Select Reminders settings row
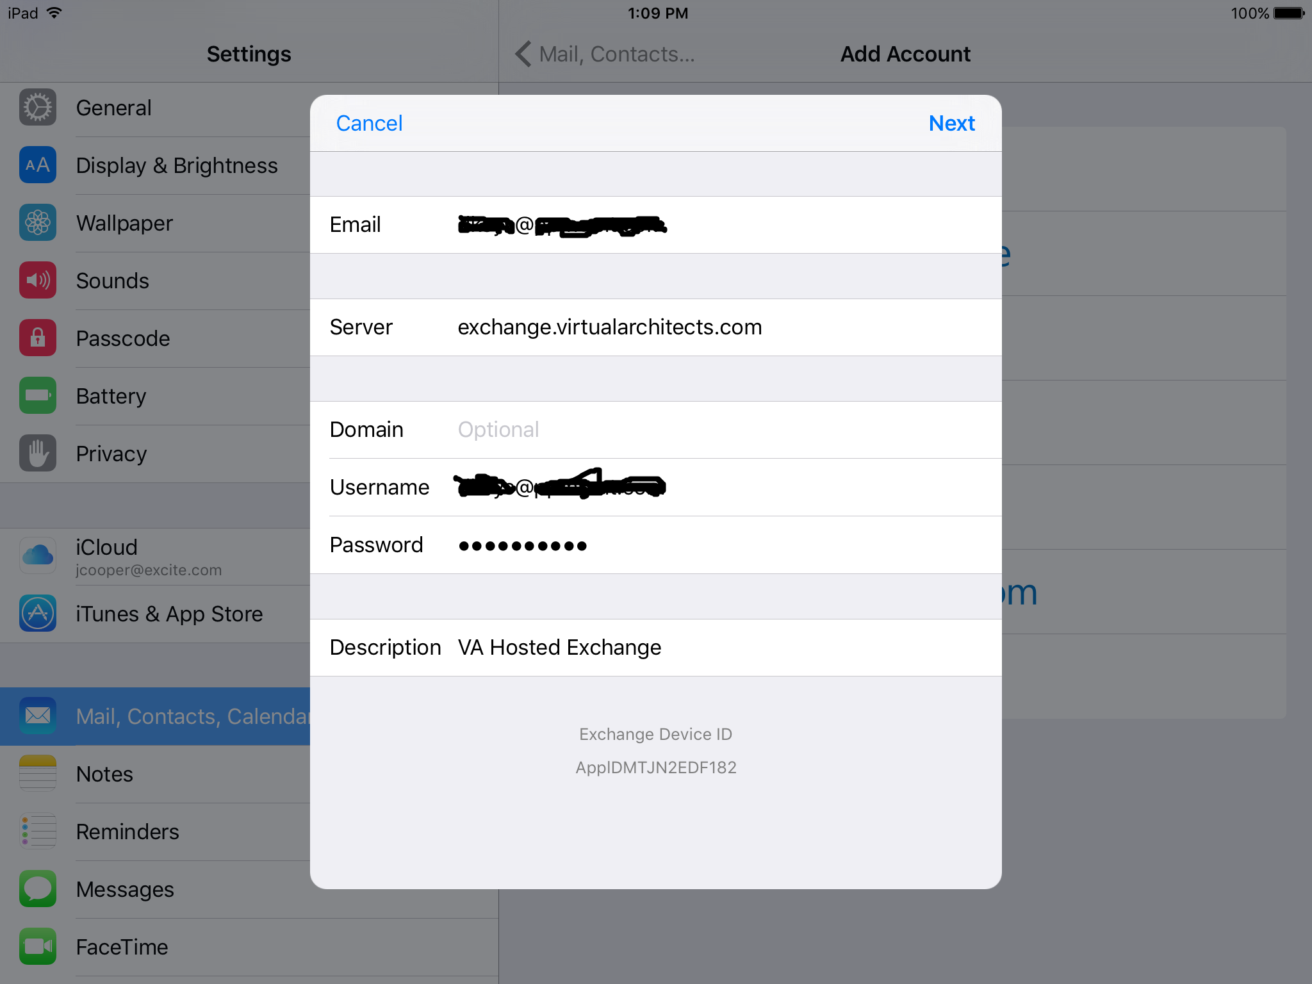The image size is (1312, 984). click(x=155, y=832)
